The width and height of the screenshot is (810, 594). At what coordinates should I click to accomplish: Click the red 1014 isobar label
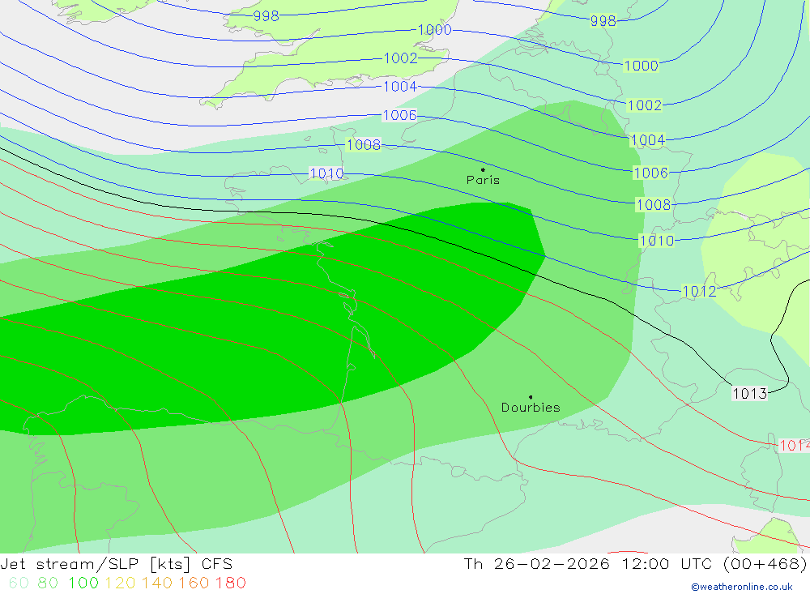pyautogui.click(x=794, y=445)
